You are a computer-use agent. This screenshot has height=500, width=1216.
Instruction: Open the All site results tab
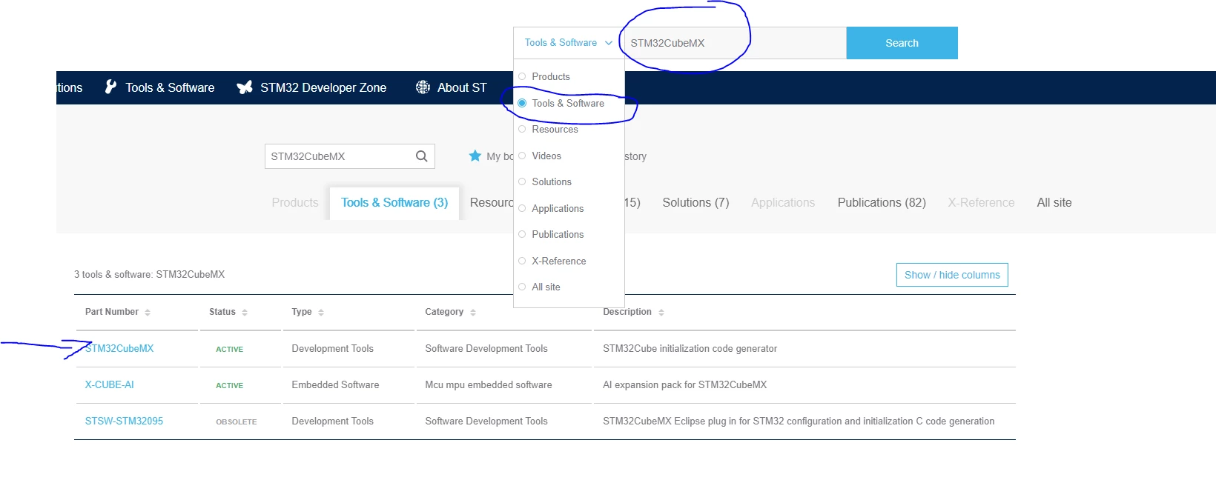pos(1054,203)
